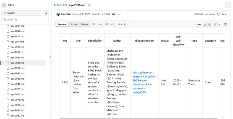The image size is (233, 119).
Task: Click the green checks passed checkmark
Action: 119,14
